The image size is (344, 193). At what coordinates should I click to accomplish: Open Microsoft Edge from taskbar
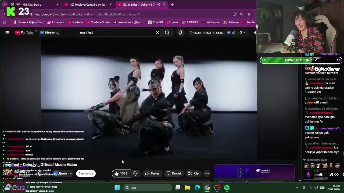[197, 188]
